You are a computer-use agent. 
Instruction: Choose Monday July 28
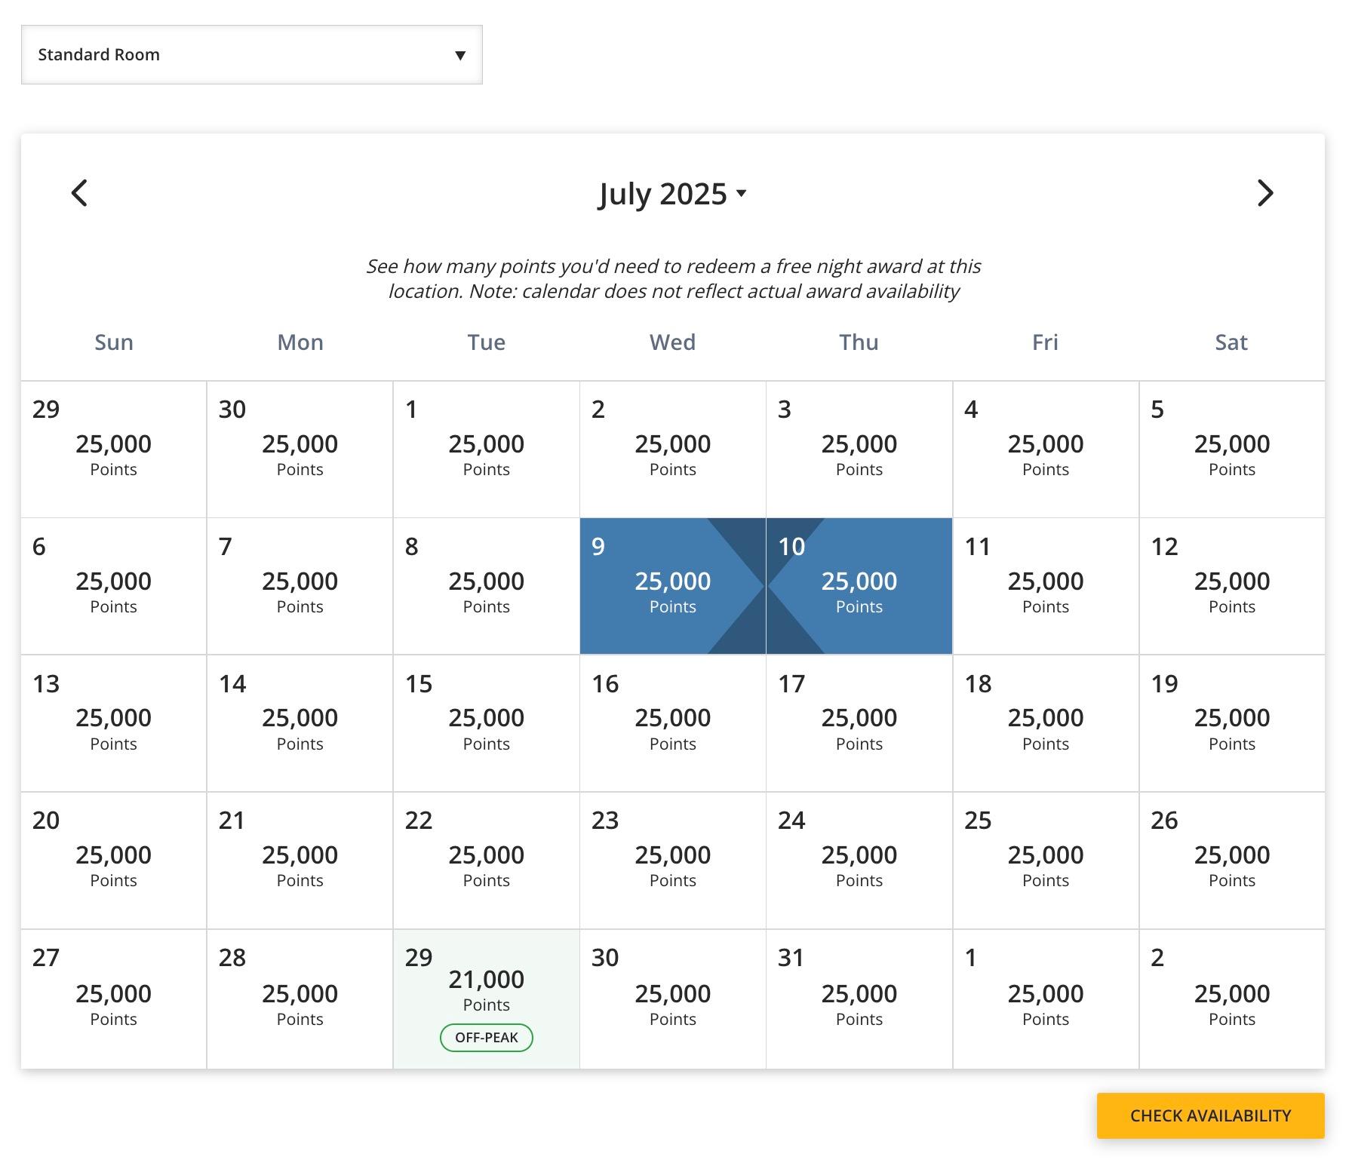[300, 999]
